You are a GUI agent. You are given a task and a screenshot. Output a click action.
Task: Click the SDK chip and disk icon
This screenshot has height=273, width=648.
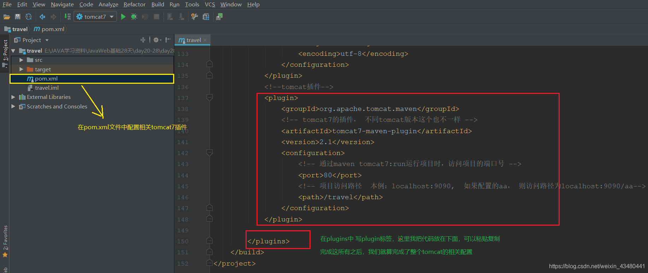(x=219, y=17)
